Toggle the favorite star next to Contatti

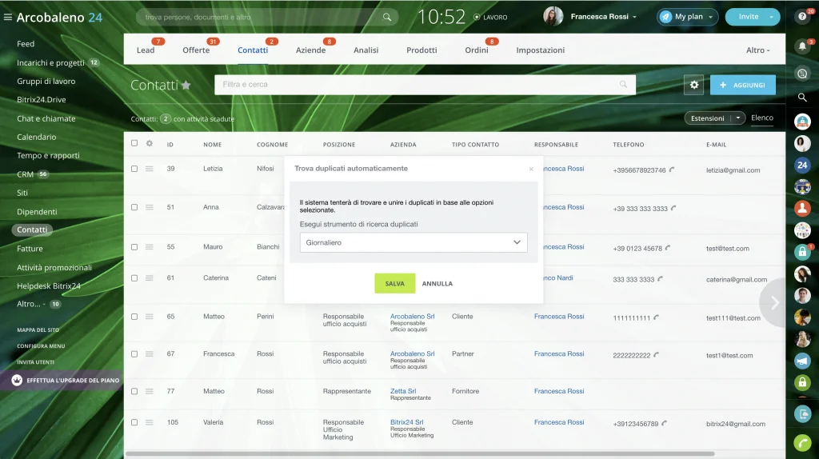[186, 85]
